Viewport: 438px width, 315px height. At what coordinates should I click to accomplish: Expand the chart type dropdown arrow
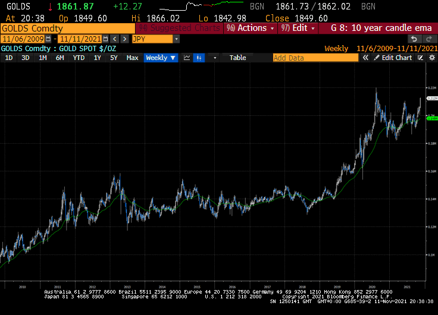point(215,58)
